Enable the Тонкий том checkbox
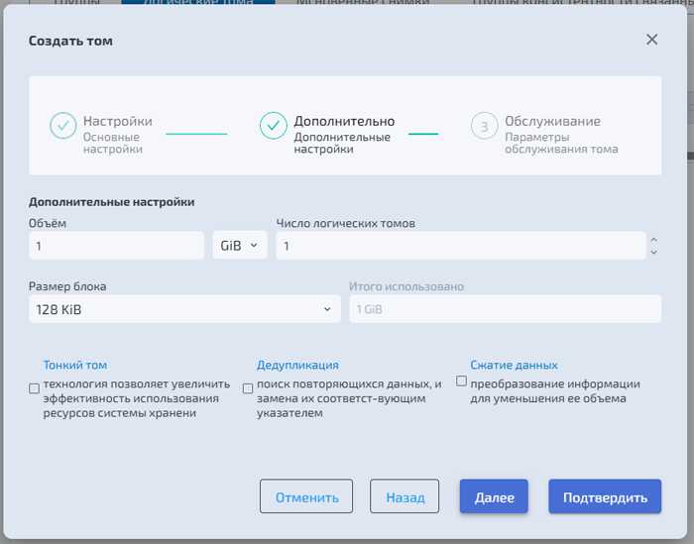 34,388
